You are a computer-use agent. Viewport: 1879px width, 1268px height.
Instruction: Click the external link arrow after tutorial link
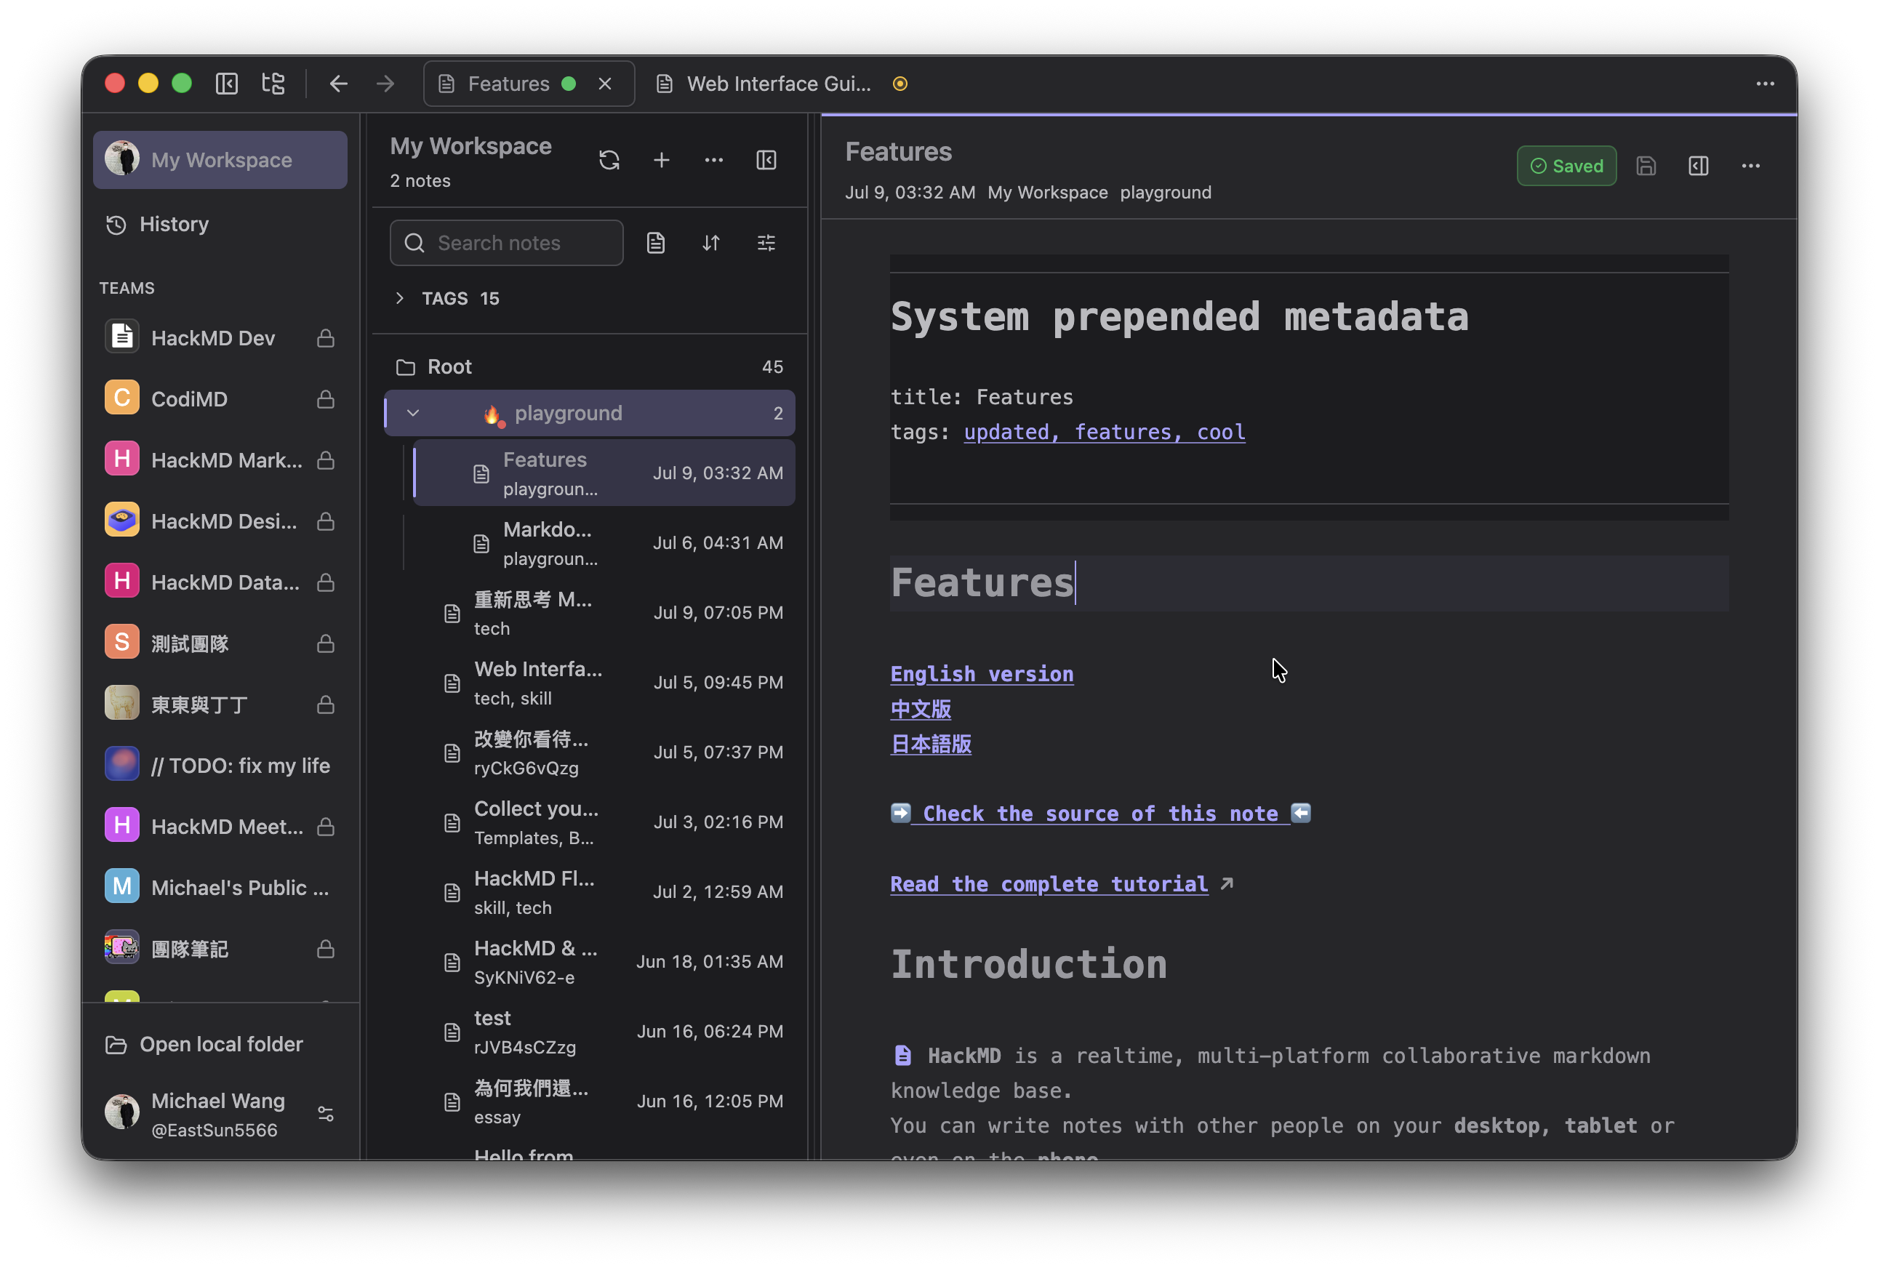pyautogui.click(x=1227, y=883)
